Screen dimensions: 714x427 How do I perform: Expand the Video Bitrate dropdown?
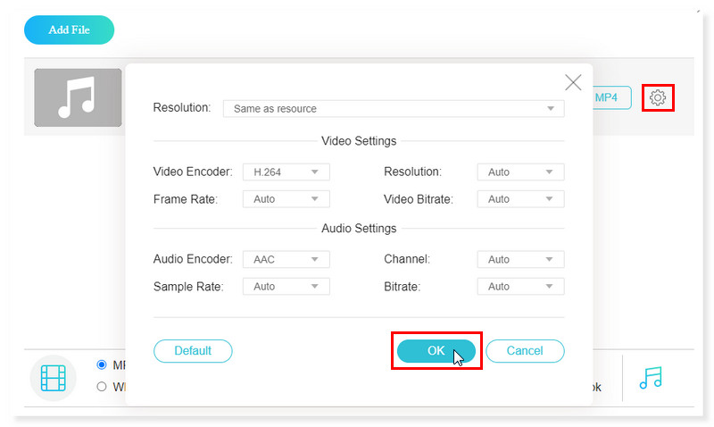(519, 199)
